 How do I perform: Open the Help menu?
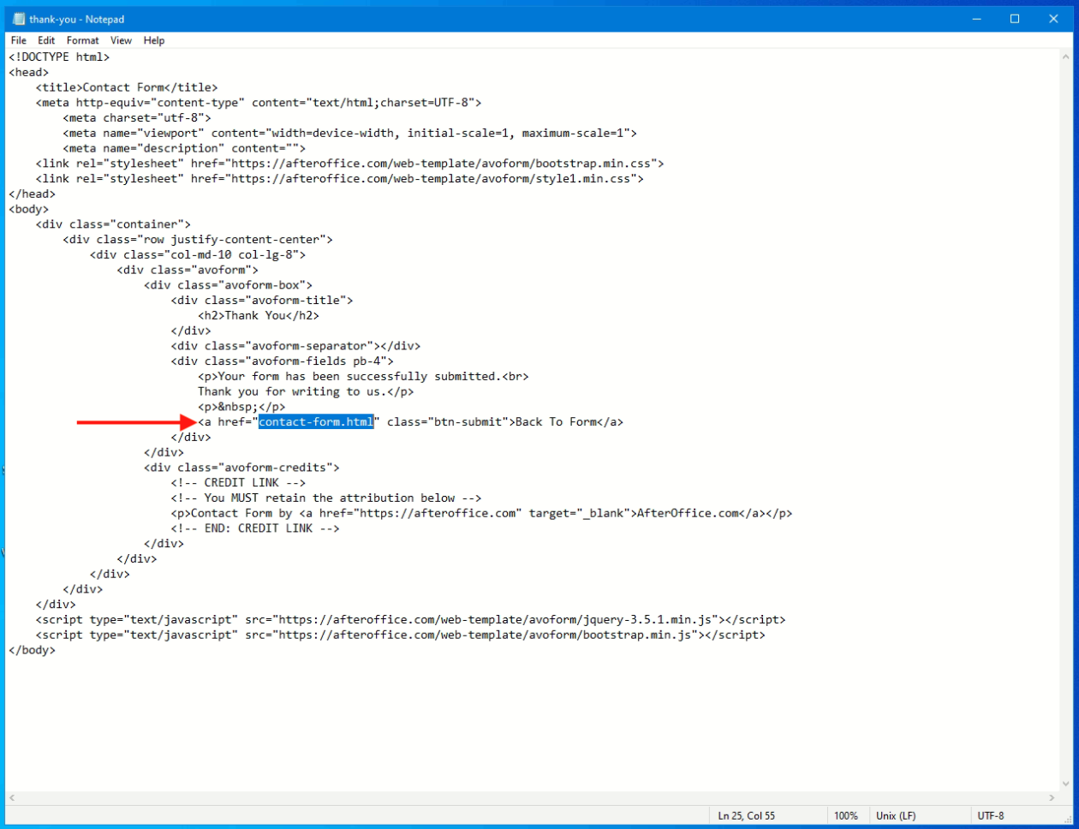pos(154,40)
